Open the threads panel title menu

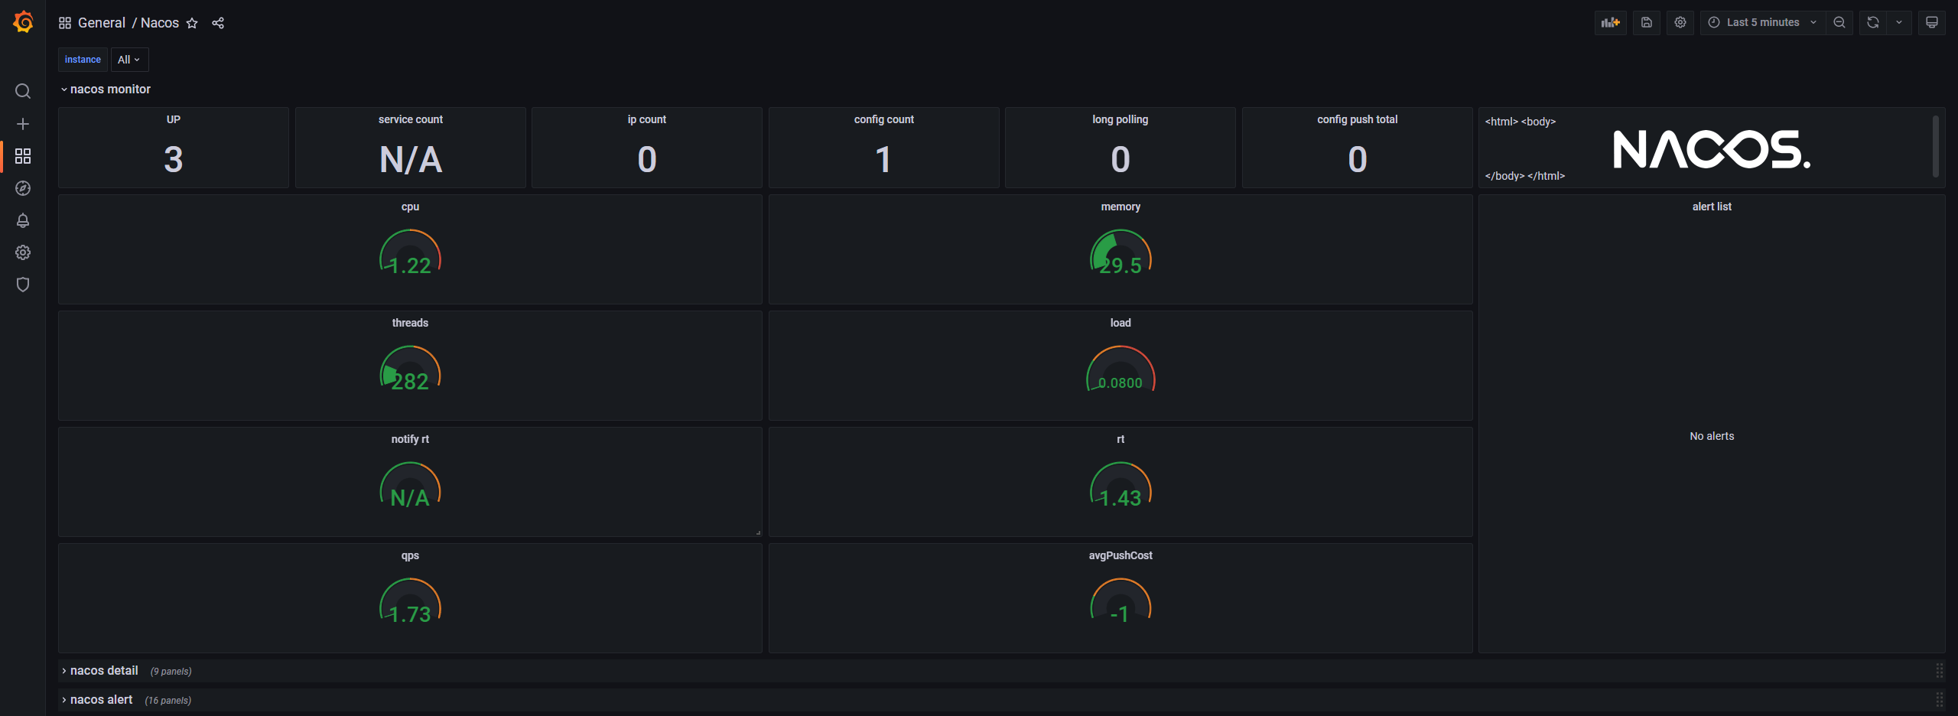coord(410,323)
